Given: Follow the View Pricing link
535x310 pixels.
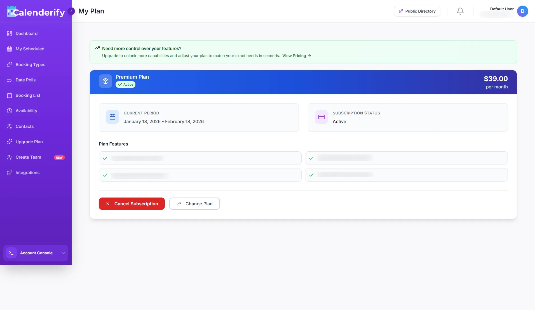Looking at the screenshot, I should pos(296,56).
